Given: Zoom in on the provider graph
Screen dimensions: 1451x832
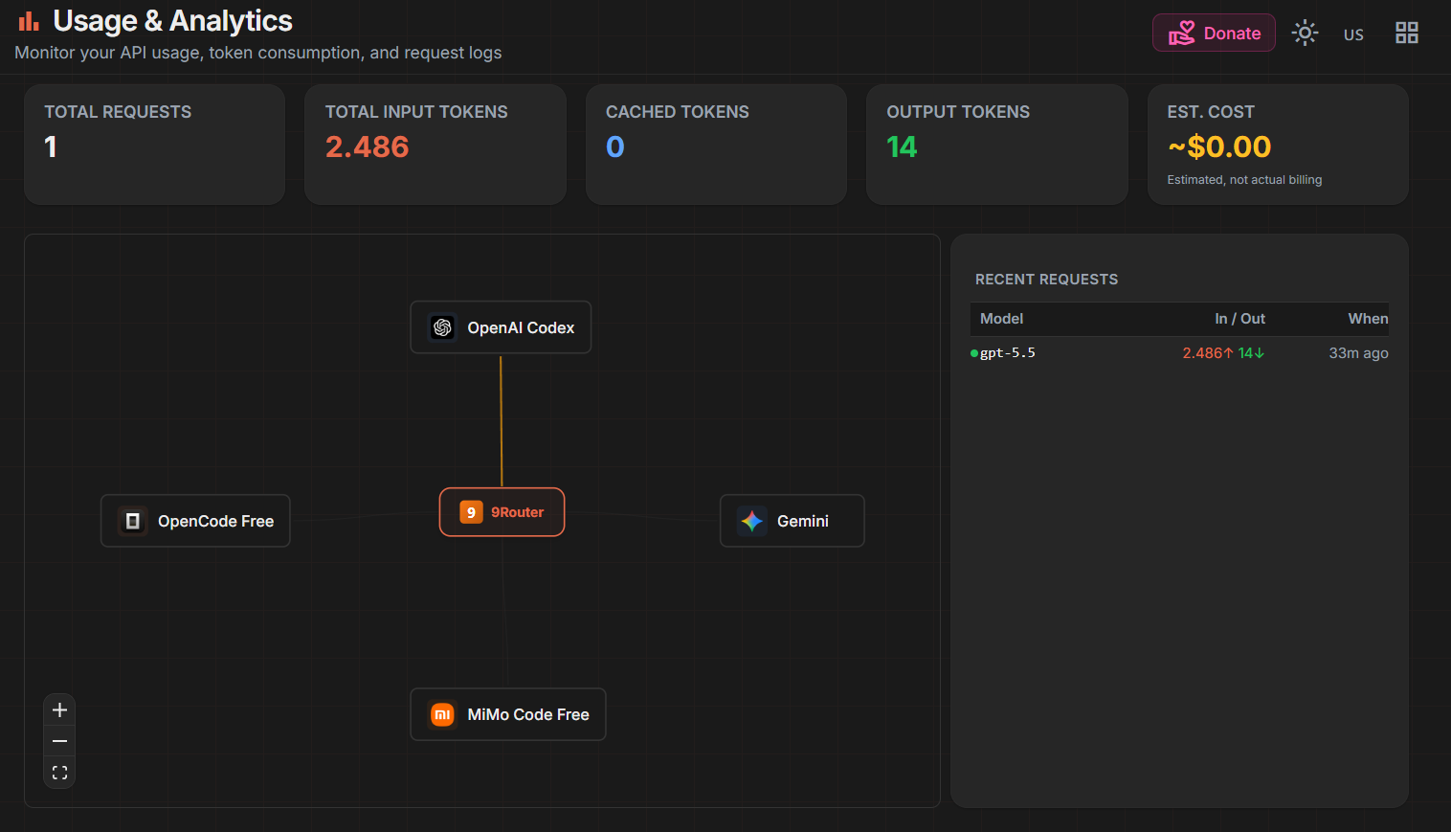Looking at the screenshot, I should 59,709.
